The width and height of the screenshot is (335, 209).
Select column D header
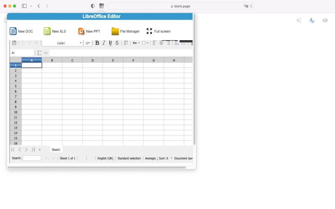click(x=93, y=60)
